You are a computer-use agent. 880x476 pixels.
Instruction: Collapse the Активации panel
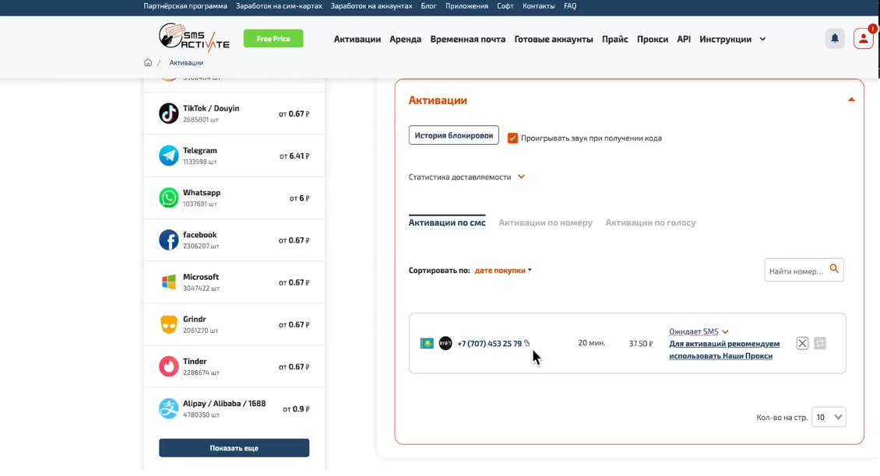(851, 100)
